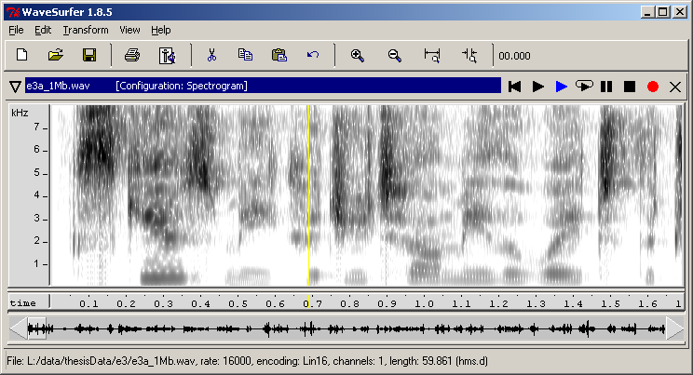This screenshot has height=375, width=693.
Task: Open a sound file with folder icon
Action: [56, 55]
